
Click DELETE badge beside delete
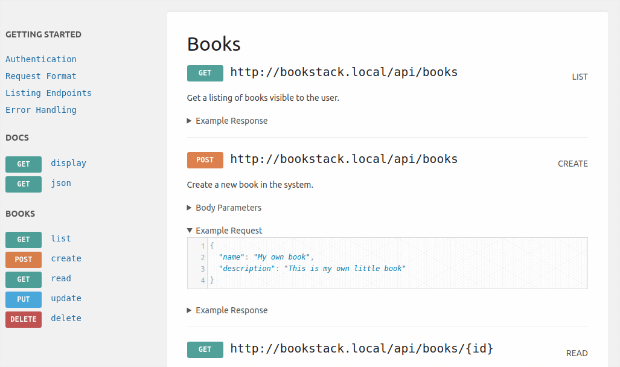24,319
